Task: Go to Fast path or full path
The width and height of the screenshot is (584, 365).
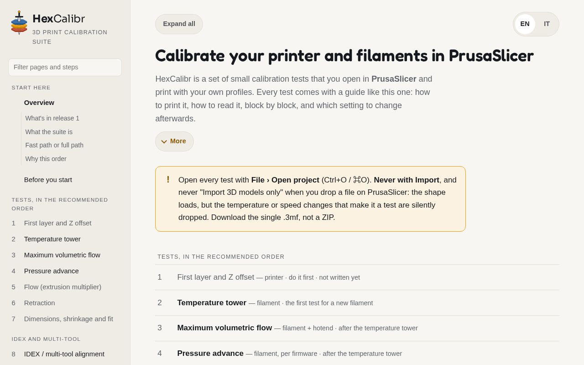Action: (x=54, y=145)
